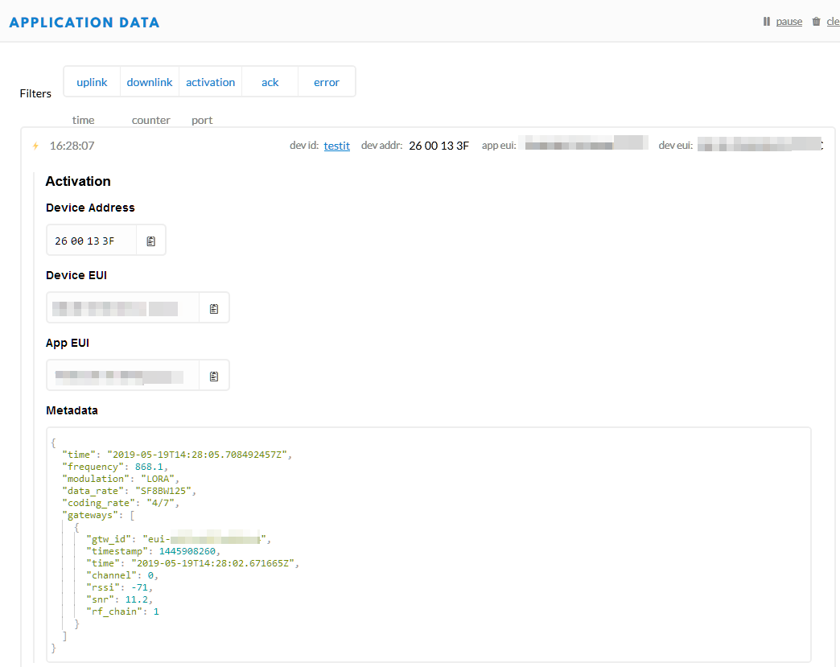Copy the Device Address value
The height and width of the screenshot is (667, 840).
pyautogui.click(x=150, y=241)
